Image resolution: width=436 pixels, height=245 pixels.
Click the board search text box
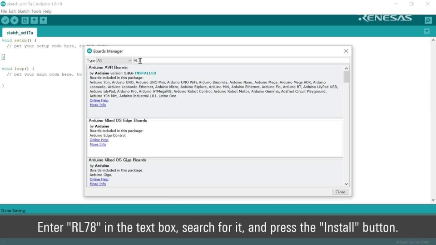tap(241, 60)
